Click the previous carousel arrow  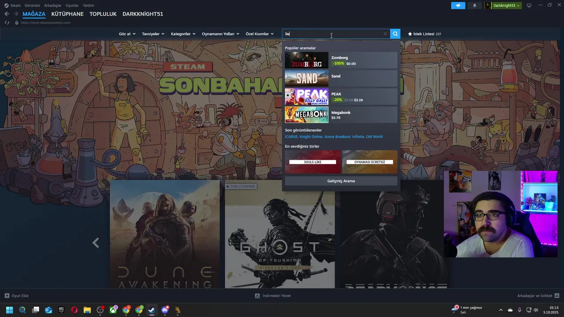pos(96,243)
